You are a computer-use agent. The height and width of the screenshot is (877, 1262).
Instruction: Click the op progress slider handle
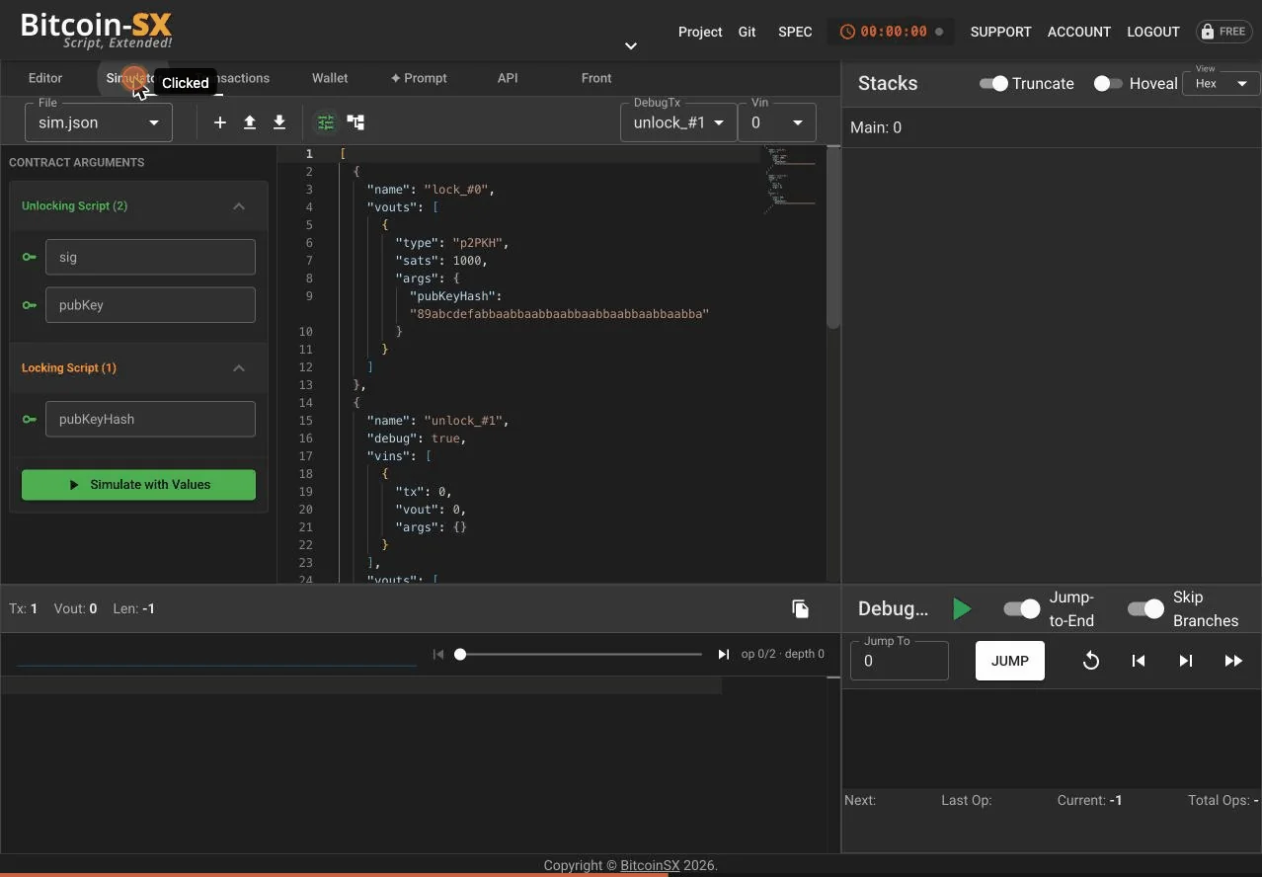(460, 654)
